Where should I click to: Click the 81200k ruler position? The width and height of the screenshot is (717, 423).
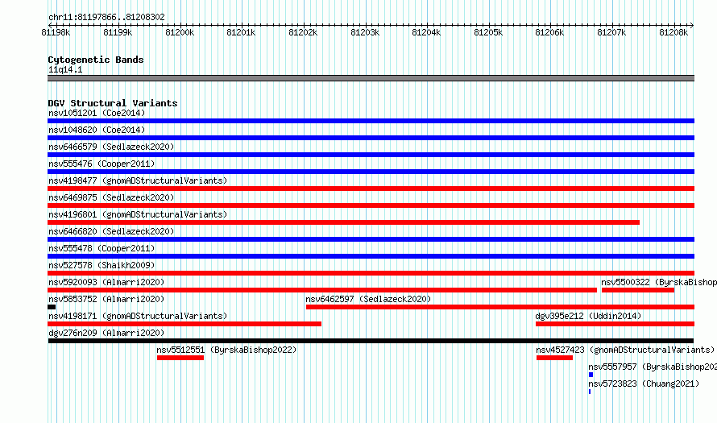coord(180,32)
